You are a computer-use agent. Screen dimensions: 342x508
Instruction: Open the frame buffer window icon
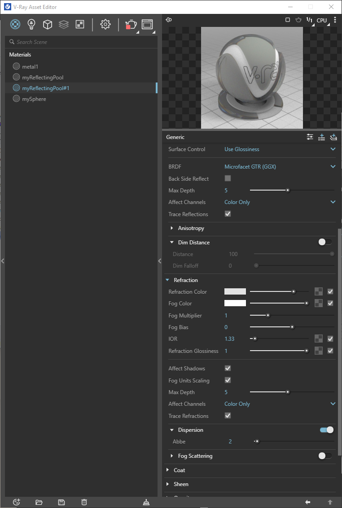coord(147,24)
